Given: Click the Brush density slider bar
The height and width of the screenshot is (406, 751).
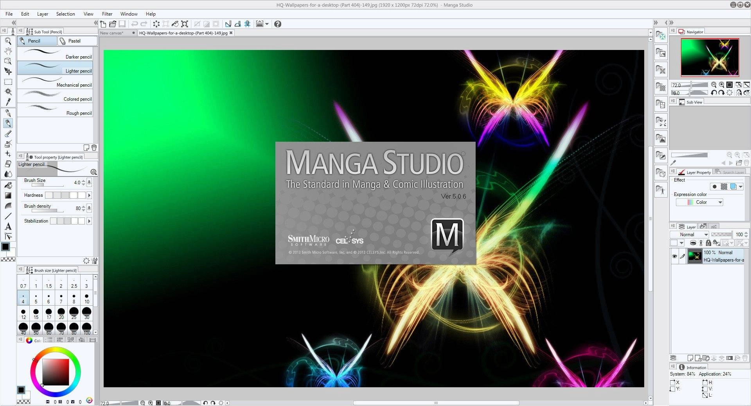Looking at the screenshot, I should pyautogui.click(x=47, y=211).
